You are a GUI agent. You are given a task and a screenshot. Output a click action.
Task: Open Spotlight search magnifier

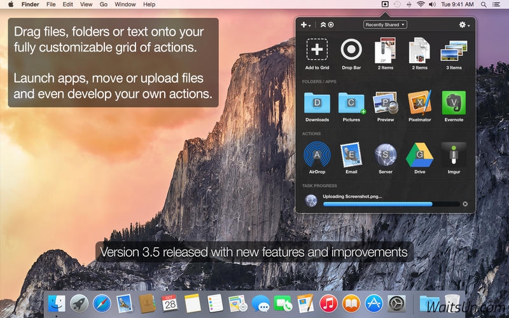(484, 4)
